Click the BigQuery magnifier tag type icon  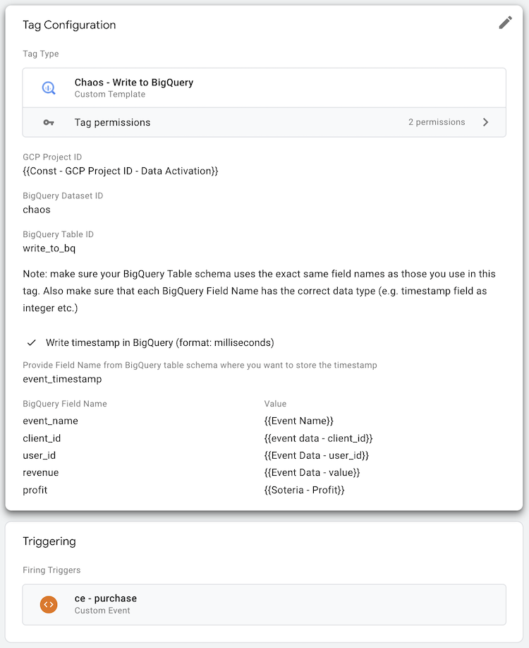click(49, 88)
